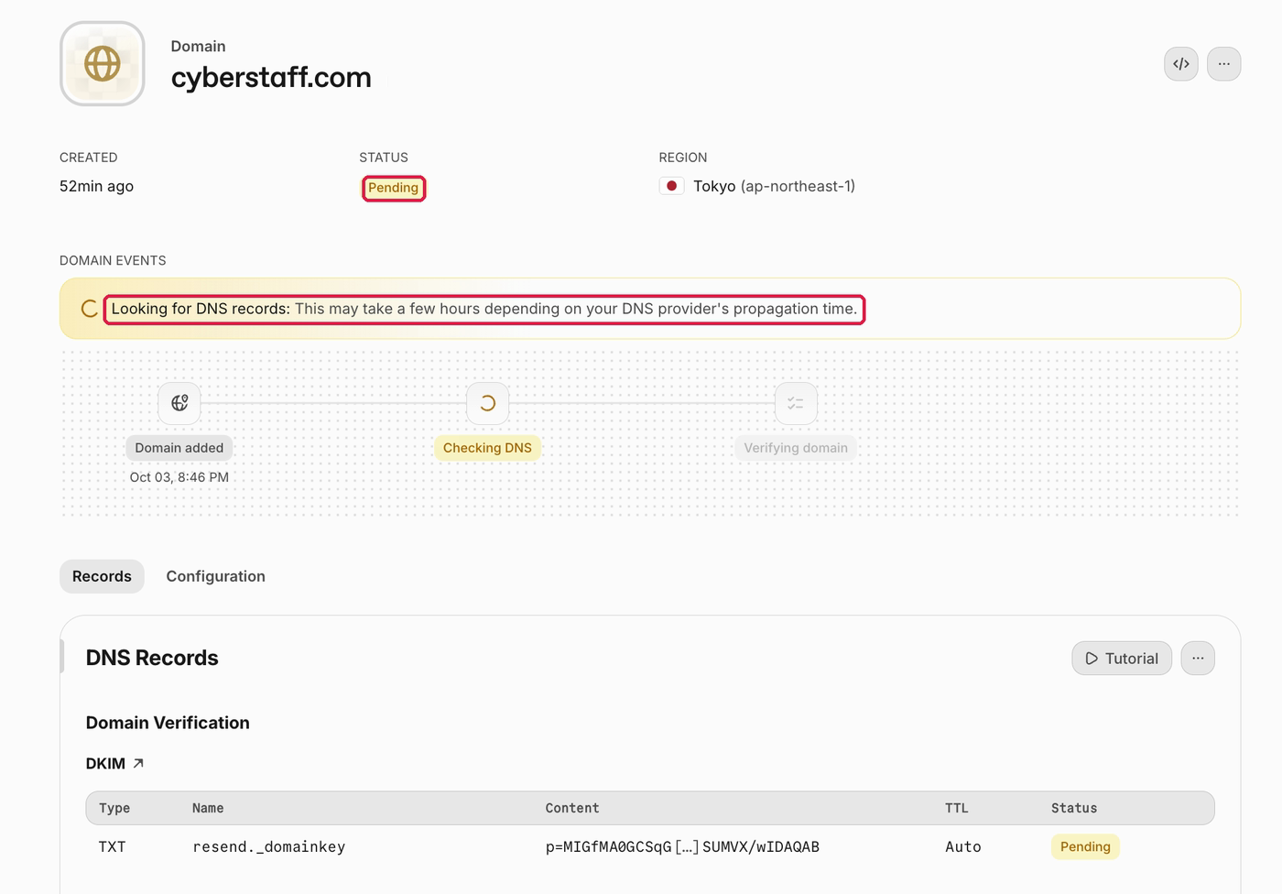Click the '52min ago' created value
Viewport: 1282px width, 894px height.
click(96, 186)
